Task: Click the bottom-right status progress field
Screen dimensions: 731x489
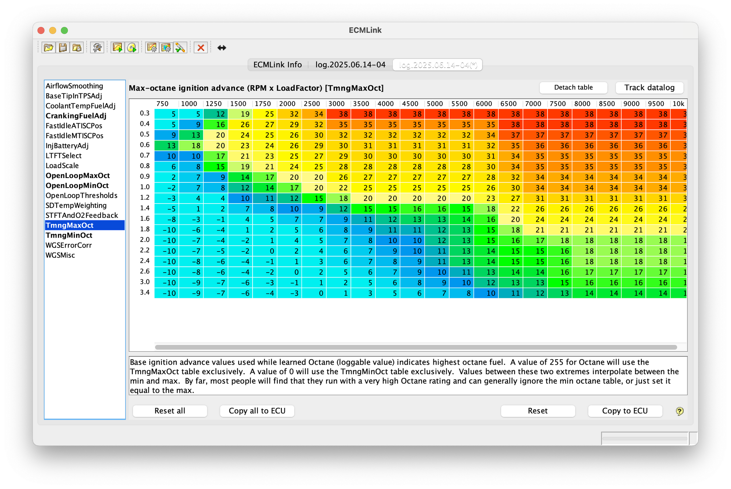Action: click(x=645, y=439)
